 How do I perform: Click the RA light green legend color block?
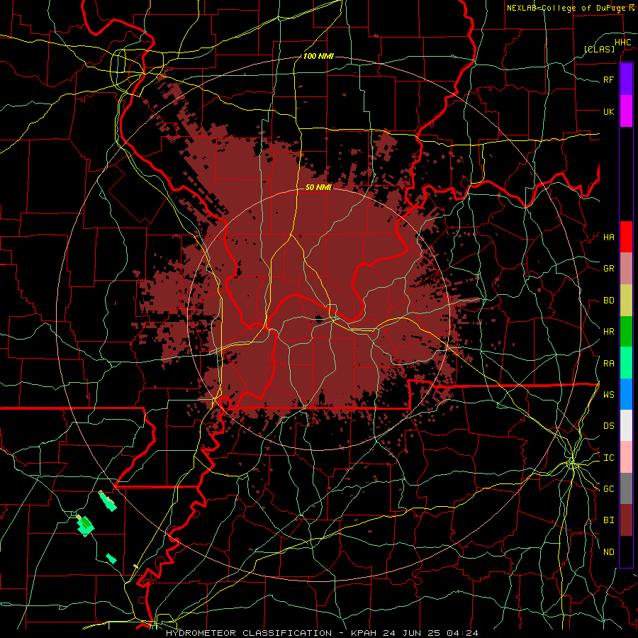626,363
